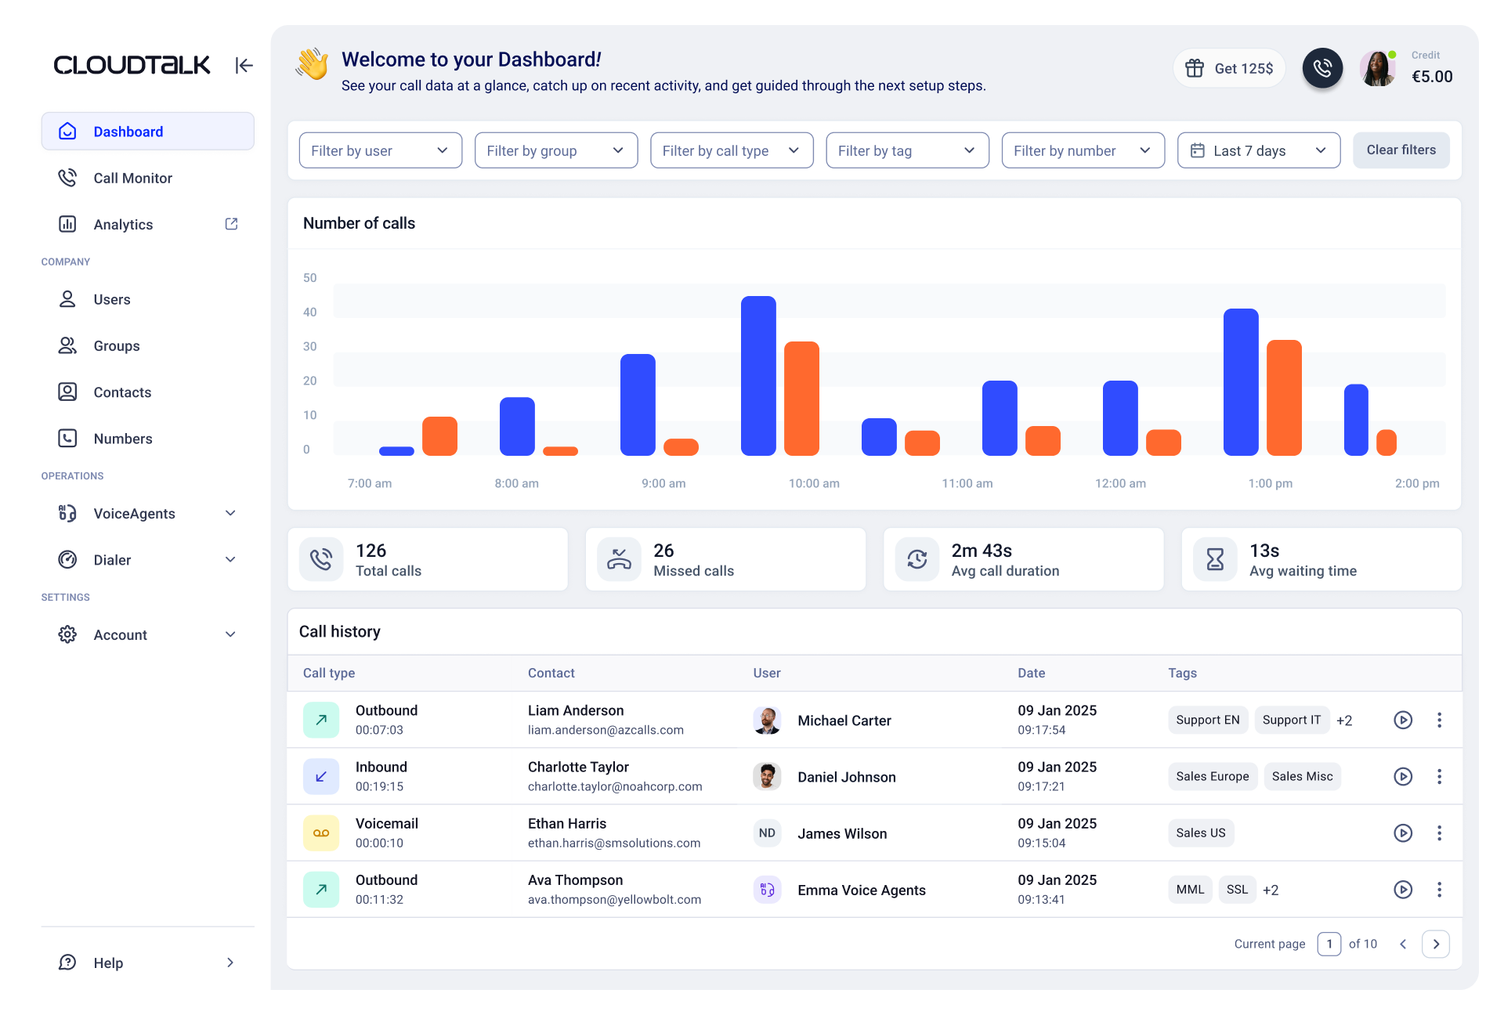Navigate to Contacts in sidebar
Image resolution: width=1504 pixels, height=1015 pixels.
pyautogui.click(x=122, y=392)
